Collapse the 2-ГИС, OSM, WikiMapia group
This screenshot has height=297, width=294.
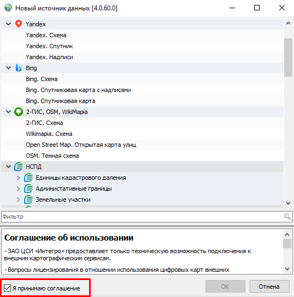point(9,112)
